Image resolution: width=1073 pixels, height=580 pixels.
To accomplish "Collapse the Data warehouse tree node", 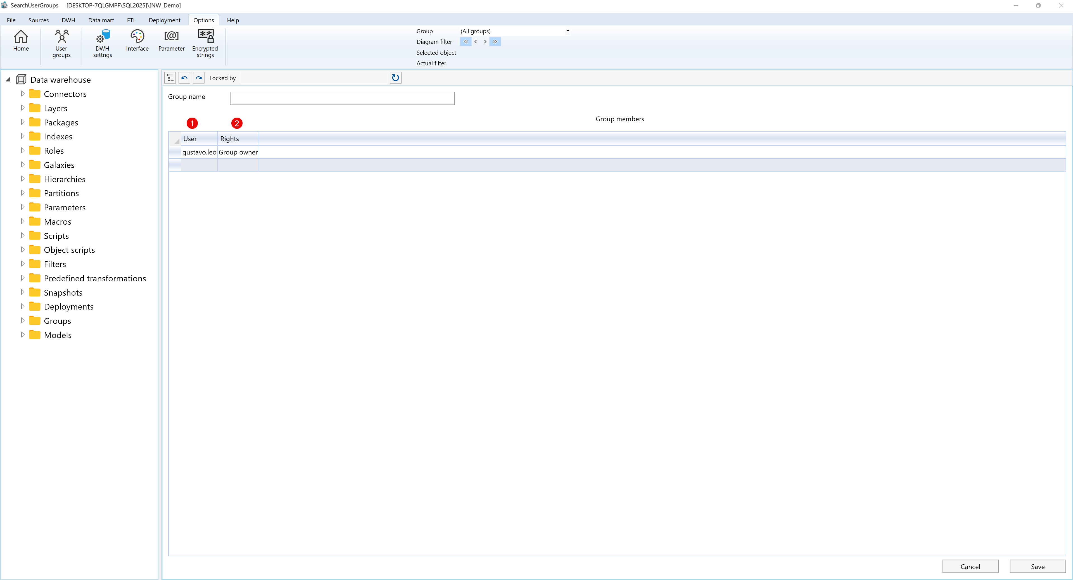I will (x=8, y=79).
